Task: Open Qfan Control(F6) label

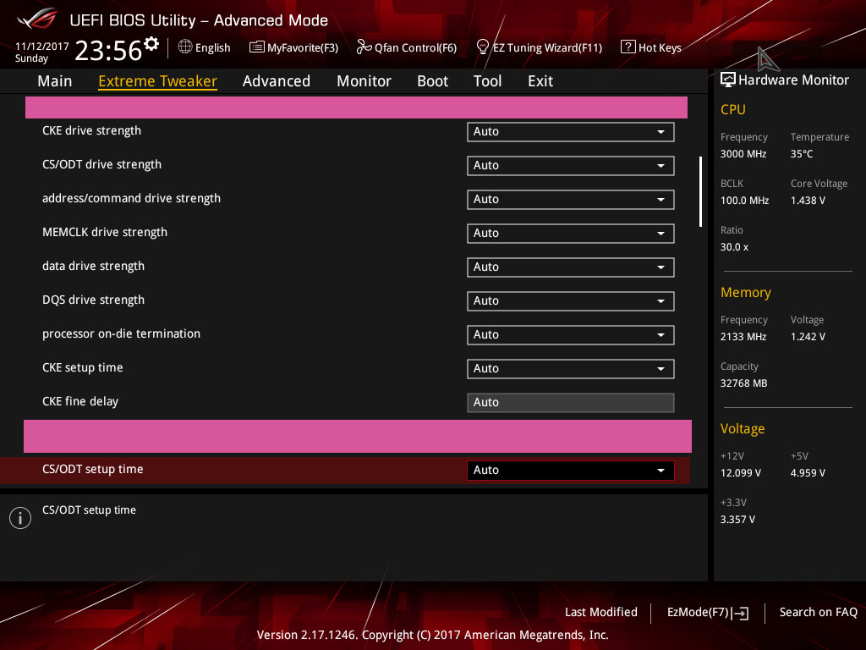Action: tap(415, 48)
